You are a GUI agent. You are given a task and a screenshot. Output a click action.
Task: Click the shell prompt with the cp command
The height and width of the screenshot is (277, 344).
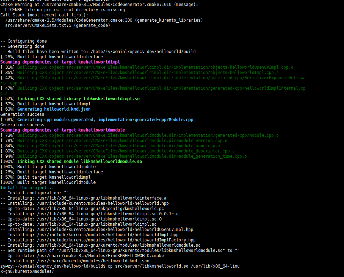[120, 269]
